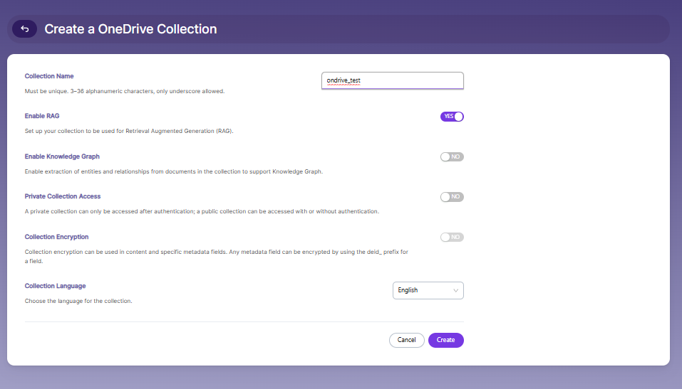The width and height of the screenshot is (682, 389).
Task: Click 'Must be unique' name rule text
Action: [125, 91]
